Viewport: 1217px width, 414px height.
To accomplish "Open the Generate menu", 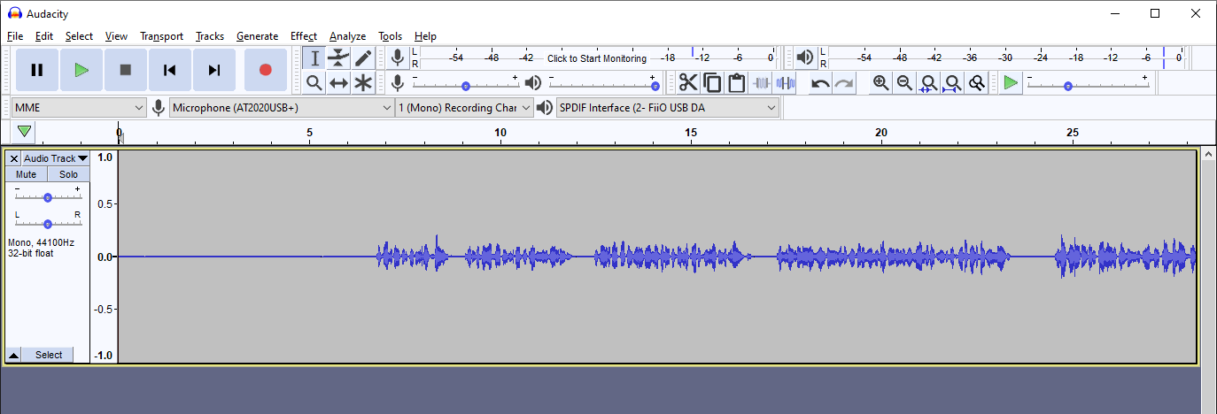I will [x=258, y=36].
